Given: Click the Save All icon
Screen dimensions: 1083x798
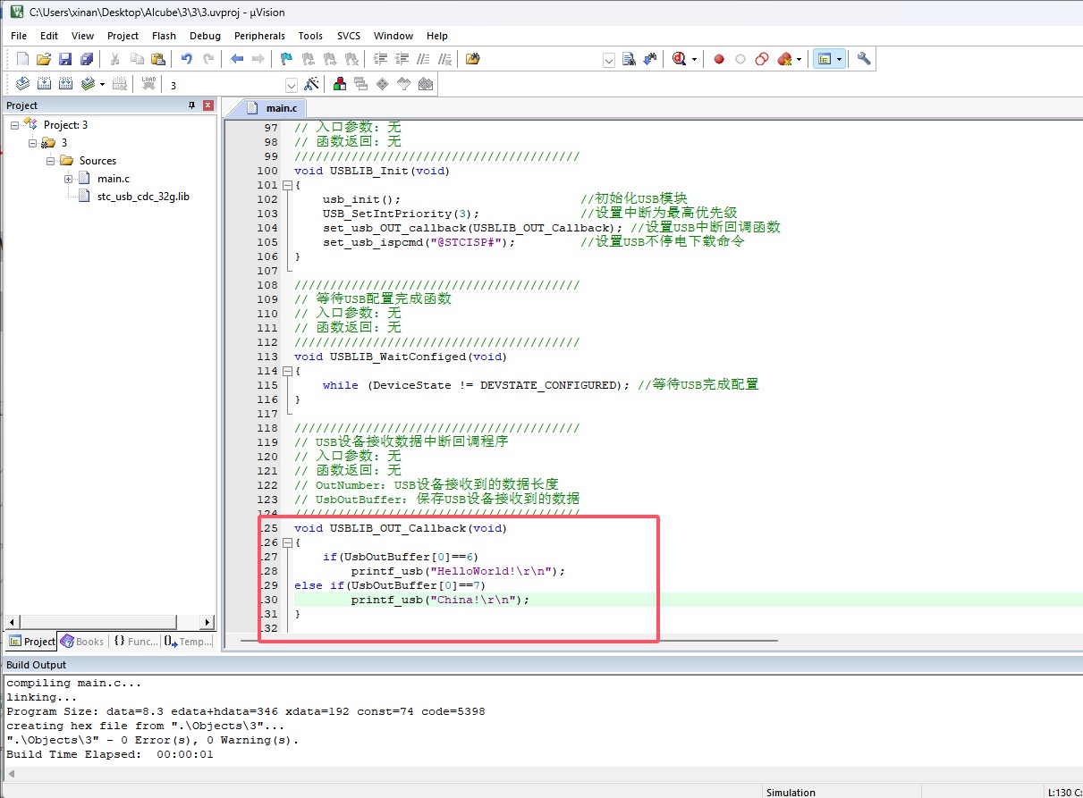Looking at the screenshot, I should 87,59.
